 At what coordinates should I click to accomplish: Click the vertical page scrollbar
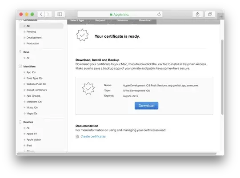click(x=222, y=77)
